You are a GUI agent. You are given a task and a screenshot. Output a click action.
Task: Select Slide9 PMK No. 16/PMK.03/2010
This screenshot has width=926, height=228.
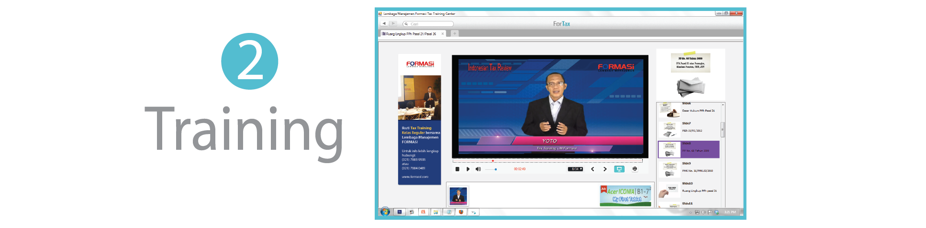[689, 169]
